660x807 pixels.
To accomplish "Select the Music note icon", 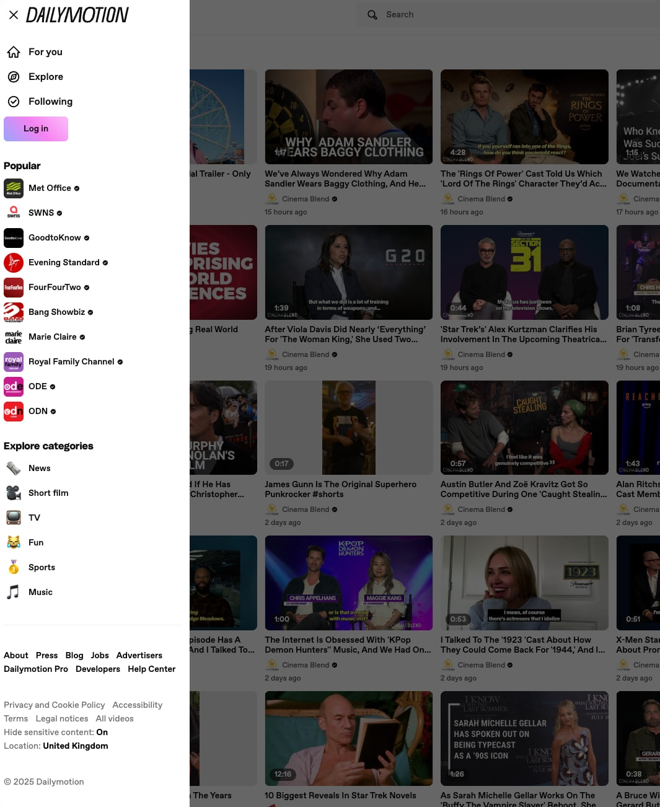I will [14, 592].
